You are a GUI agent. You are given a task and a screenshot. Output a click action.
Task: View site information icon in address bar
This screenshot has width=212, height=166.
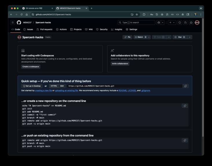tap(33, 14)
